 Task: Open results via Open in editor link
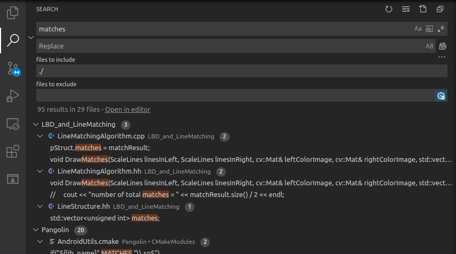click(128, 110)
